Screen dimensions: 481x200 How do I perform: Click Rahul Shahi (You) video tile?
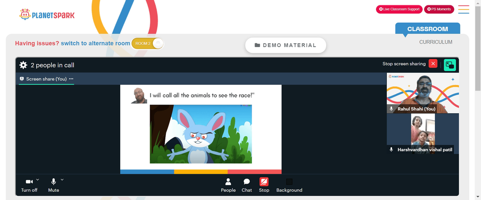423,93
